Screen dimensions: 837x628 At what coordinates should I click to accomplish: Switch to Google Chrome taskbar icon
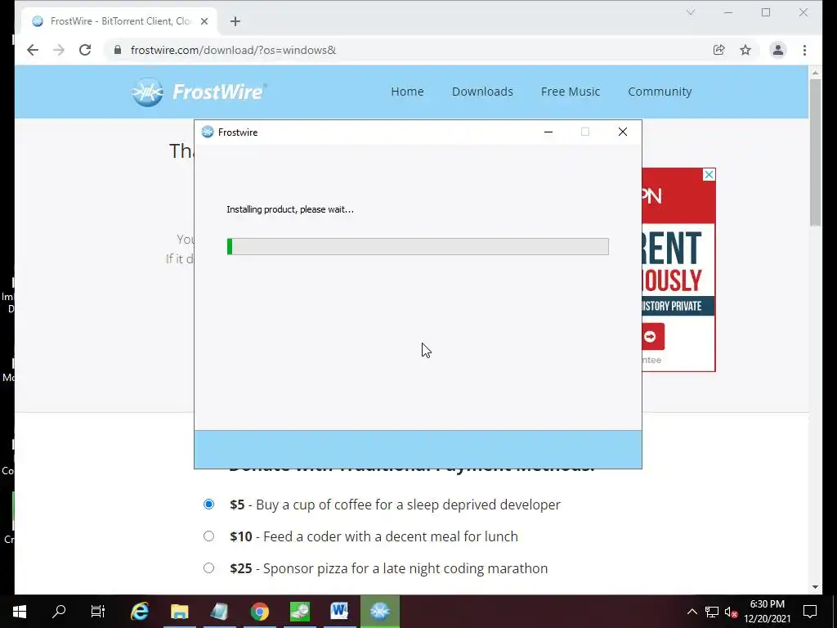coord(260,612)
